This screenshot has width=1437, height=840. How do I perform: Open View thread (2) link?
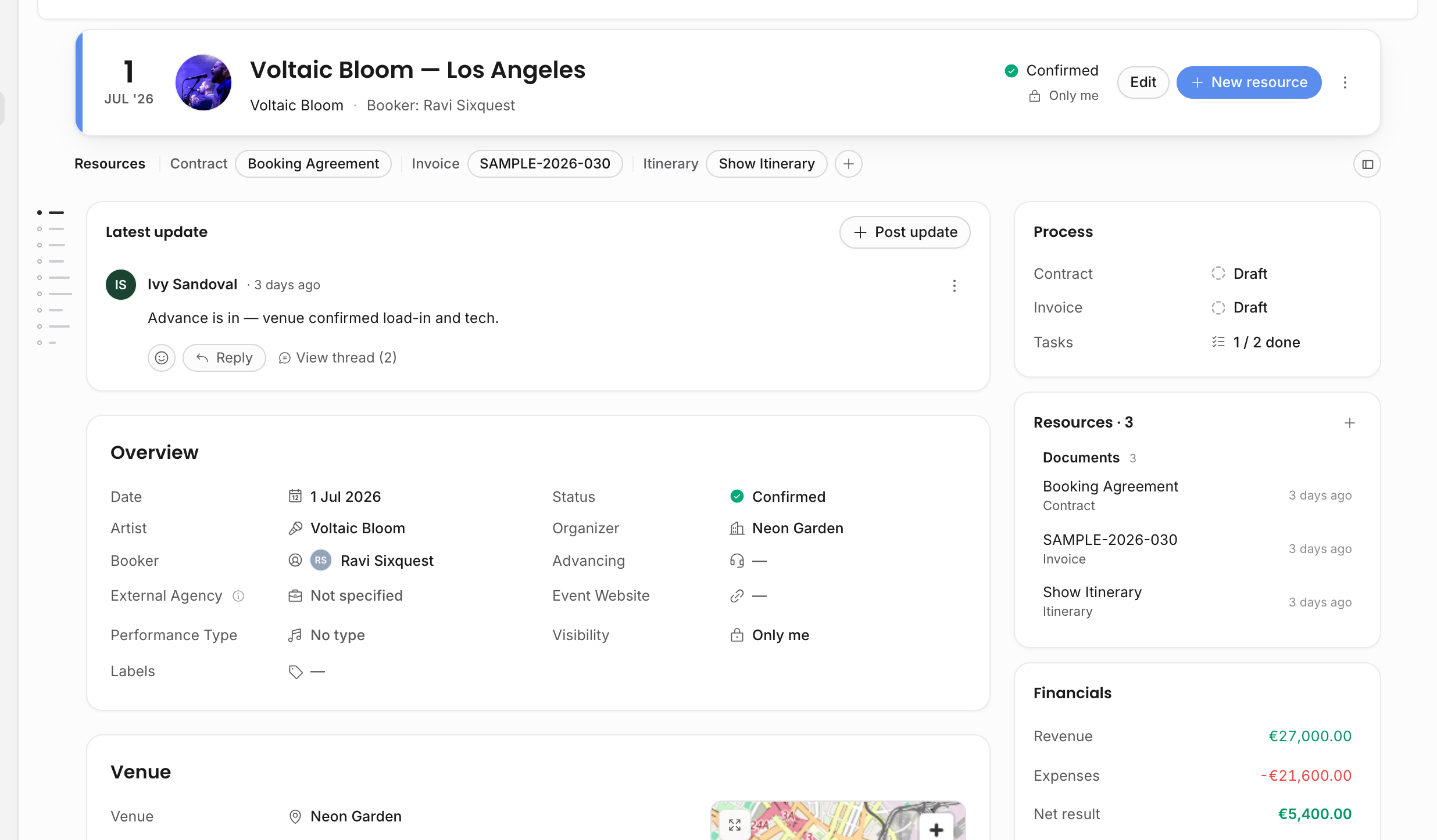point(338,358)
